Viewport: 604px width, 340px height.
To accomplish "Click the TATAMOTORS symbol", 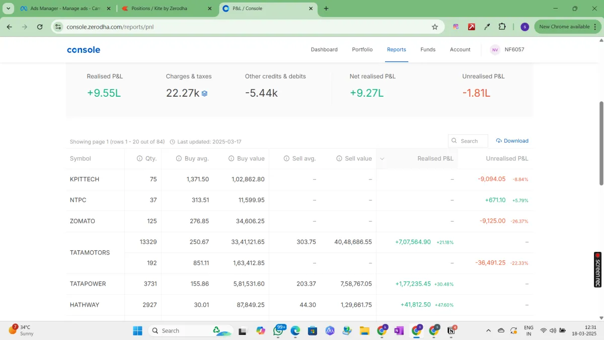I will (x=90, y=252).
